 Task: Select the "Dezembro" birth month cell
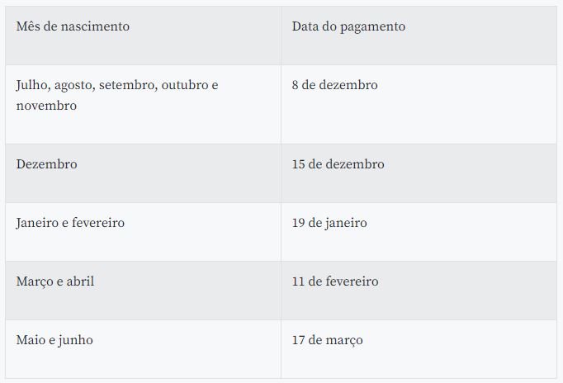pos(46,164)
